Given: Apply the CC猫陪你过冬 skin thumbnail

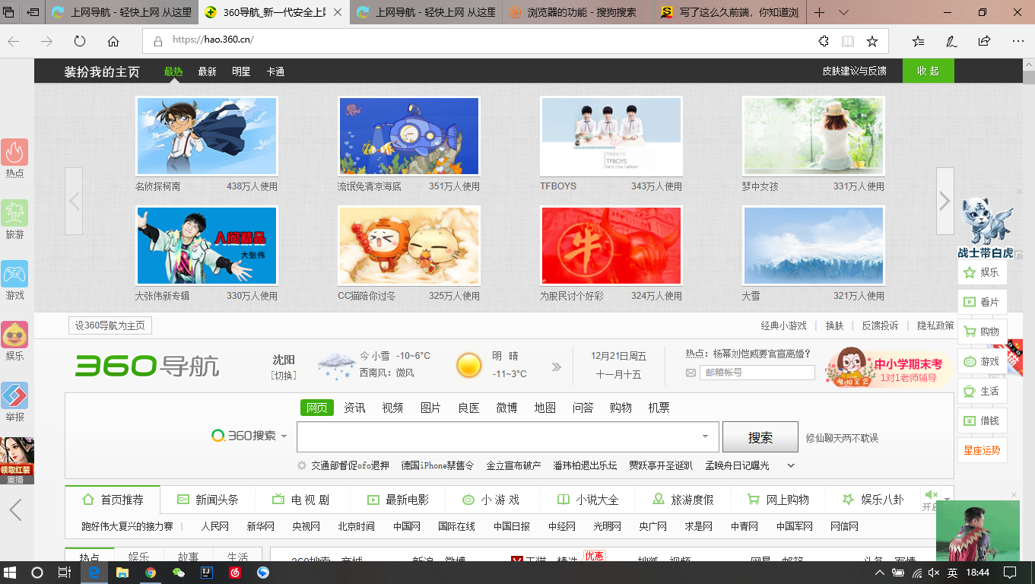Looking at the screenshot, I should [x=408, y=246].
